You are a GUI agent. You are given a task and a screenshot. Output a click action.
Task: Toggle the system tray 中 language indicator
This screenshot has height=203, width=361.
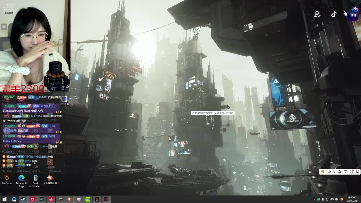click(x=336, y=199)
